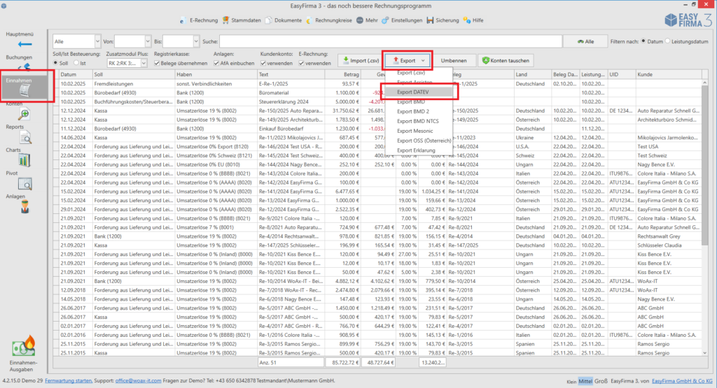Viewport: 717px width, 388px height.
Task: Open the Pivot table icon
Action: 25,183
